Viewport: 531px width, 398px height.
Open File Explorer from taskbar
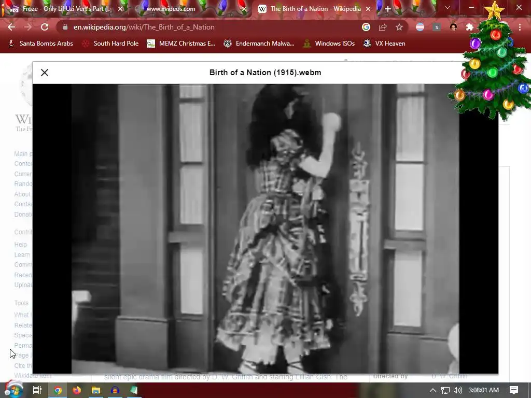pyautogui.click(x=96, y=390)
